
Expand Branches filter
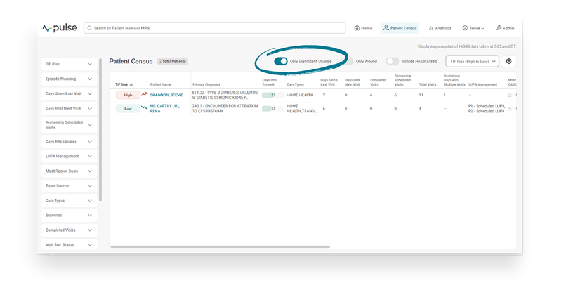[x=69, y=216]
